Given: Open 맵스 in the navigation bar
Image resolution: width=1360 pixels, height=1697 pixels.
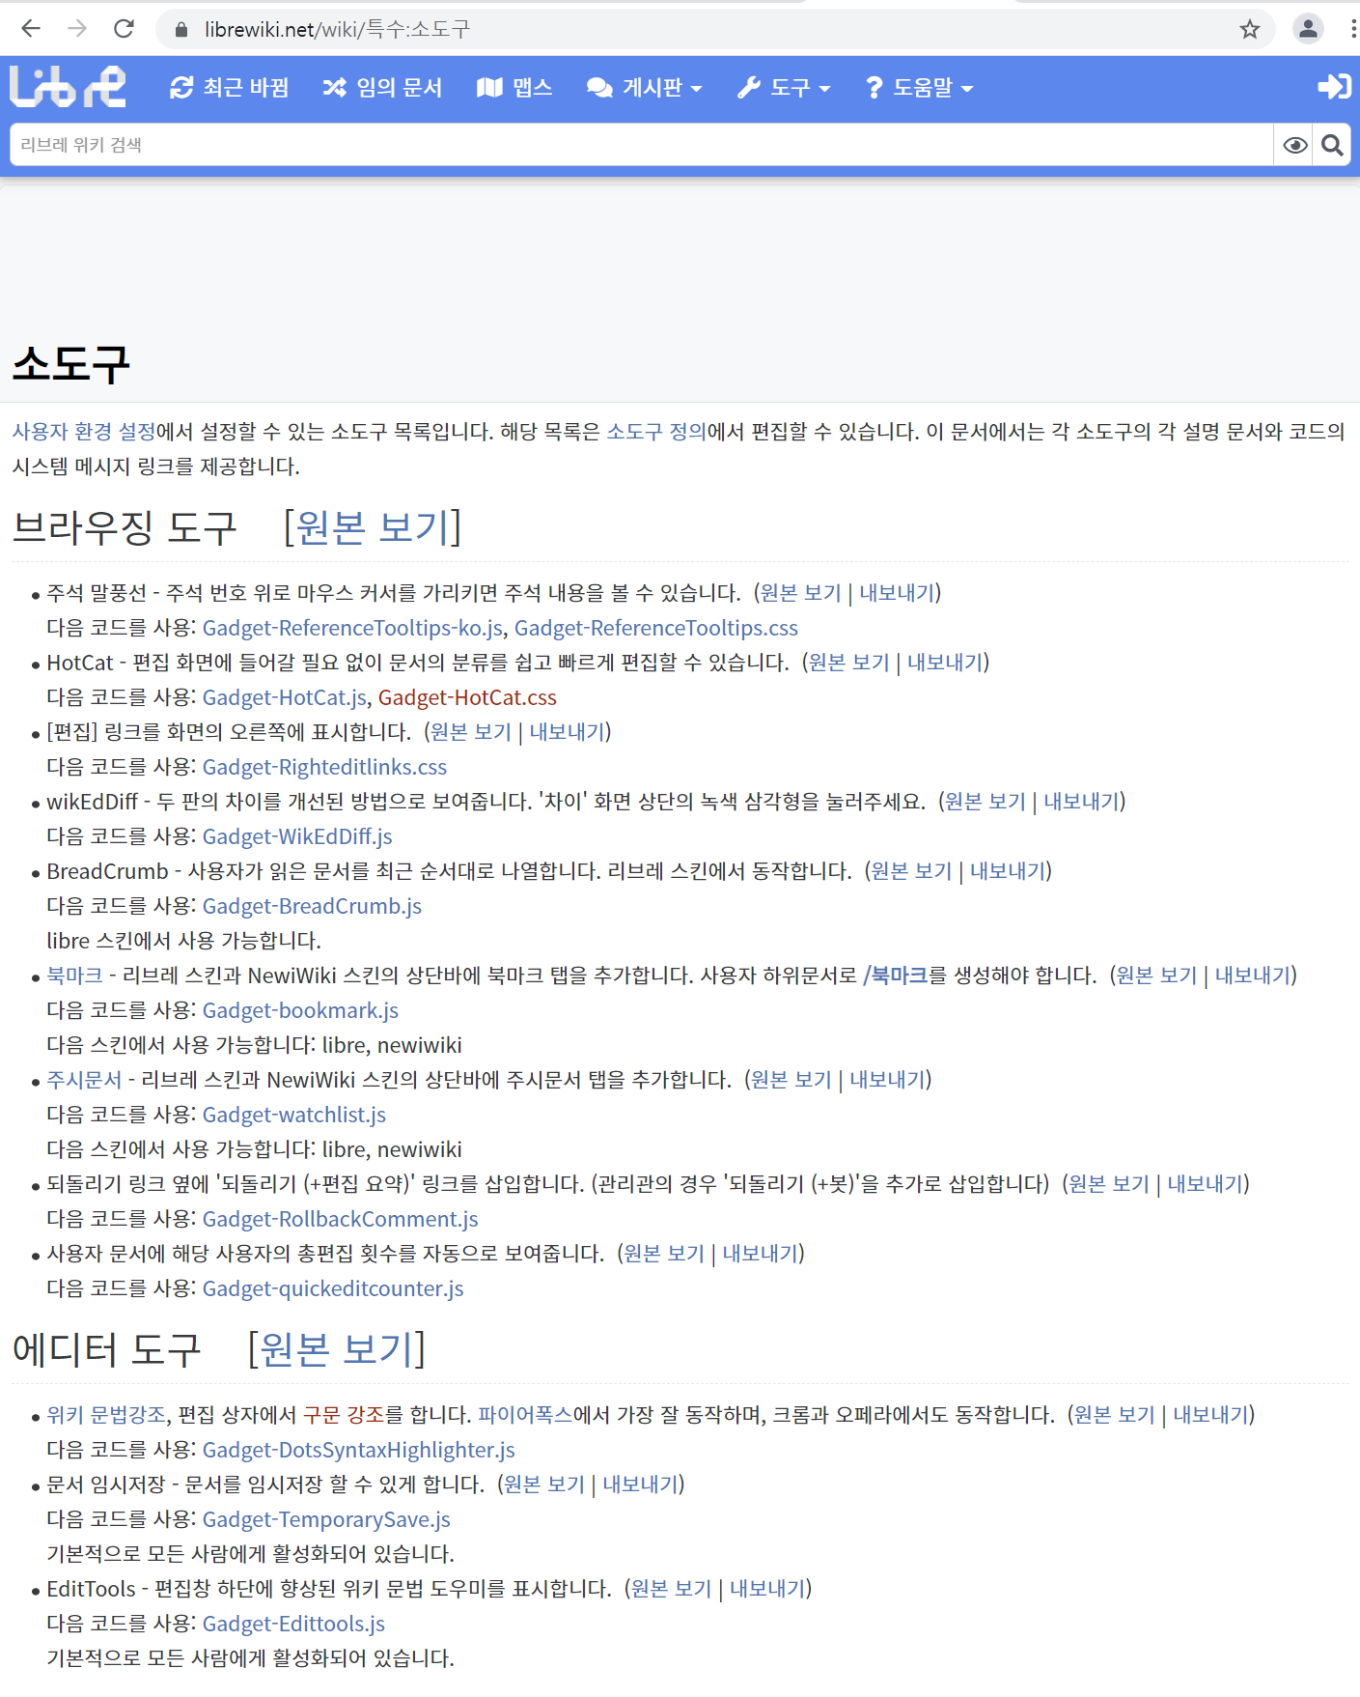Looking at the screenshot, I should [x=514, y=88].
